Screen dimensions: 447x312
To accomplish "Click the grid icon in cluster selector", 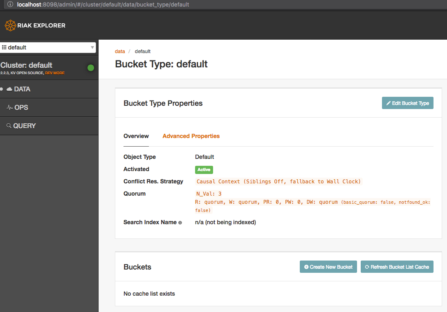I will coord(4,47).
